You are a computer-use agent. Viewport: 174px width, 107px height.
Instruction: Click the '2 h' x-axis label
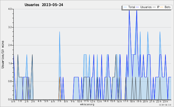(x=27, y=102)
